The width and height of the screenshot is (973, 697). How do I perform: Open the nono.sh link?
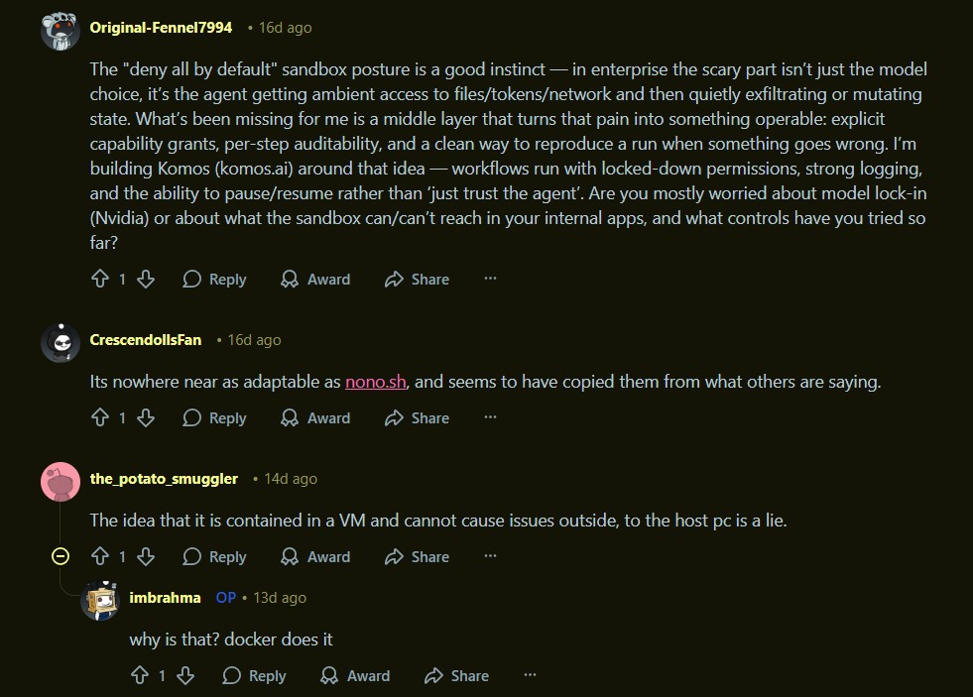point(376,382)
